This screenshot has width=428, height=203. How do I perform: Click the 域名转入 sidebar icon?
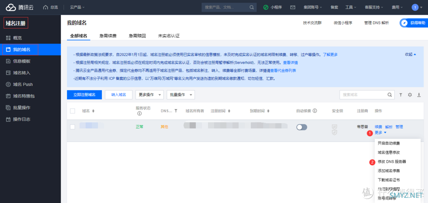pyautogui.click(x=8, y=73)
